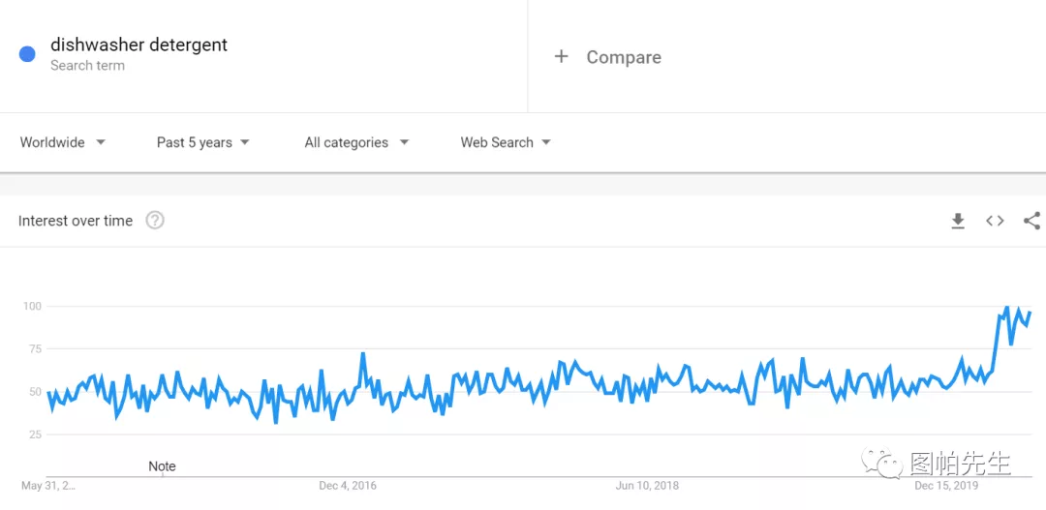1046x510 pixels.
Task: Expand the All categories dropdown
Action: click(x=356, y=142)
